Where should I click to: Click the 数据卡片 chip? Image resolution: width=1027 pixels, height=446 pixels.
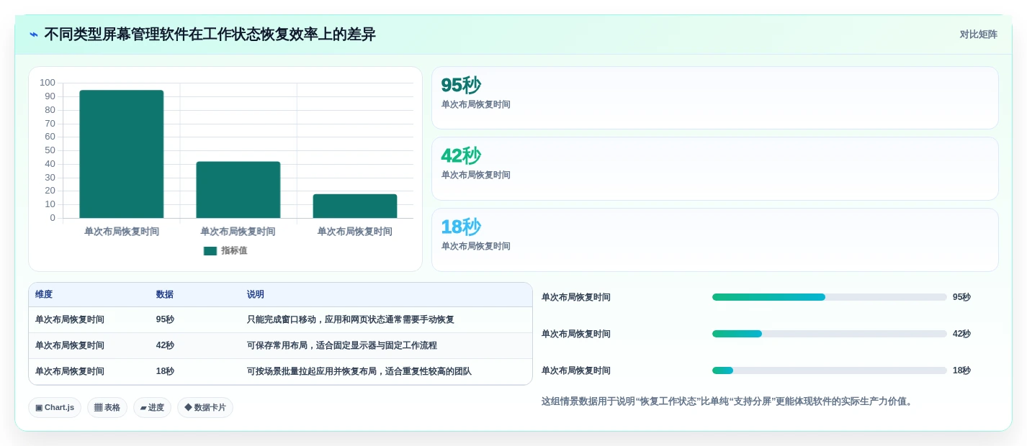205,407
